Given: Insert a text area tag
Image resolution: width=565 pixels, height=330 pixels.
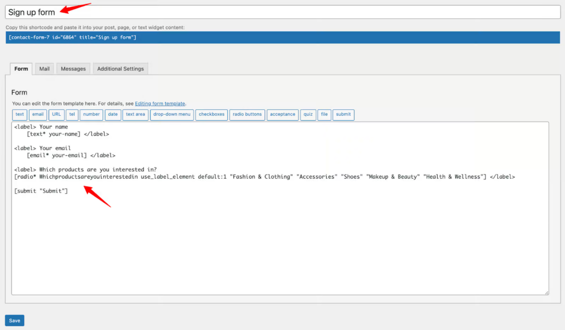Looking at the screenshot, I should click(x=135, y=115).
